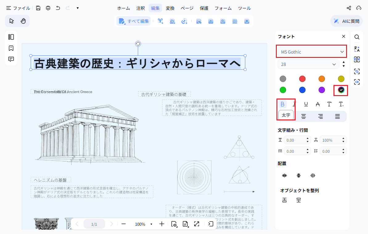Switch to the 注釈 tab

(x=140, y=8)
